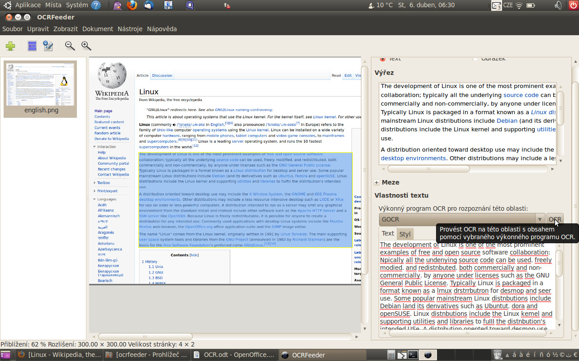Click the blue help question mark icon
Image resolution: width=579 pixels, height=361 pixels.
(x=96, y=5)
